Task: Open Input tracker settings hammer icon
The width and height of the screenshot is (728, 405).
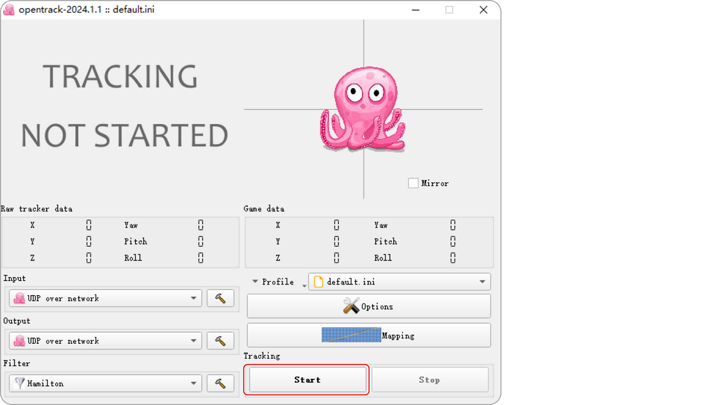Action: tap(220, 298)
